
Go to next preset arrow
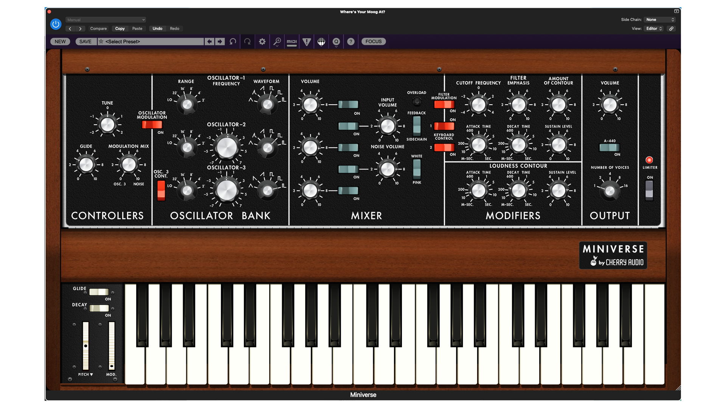(220, 42)
